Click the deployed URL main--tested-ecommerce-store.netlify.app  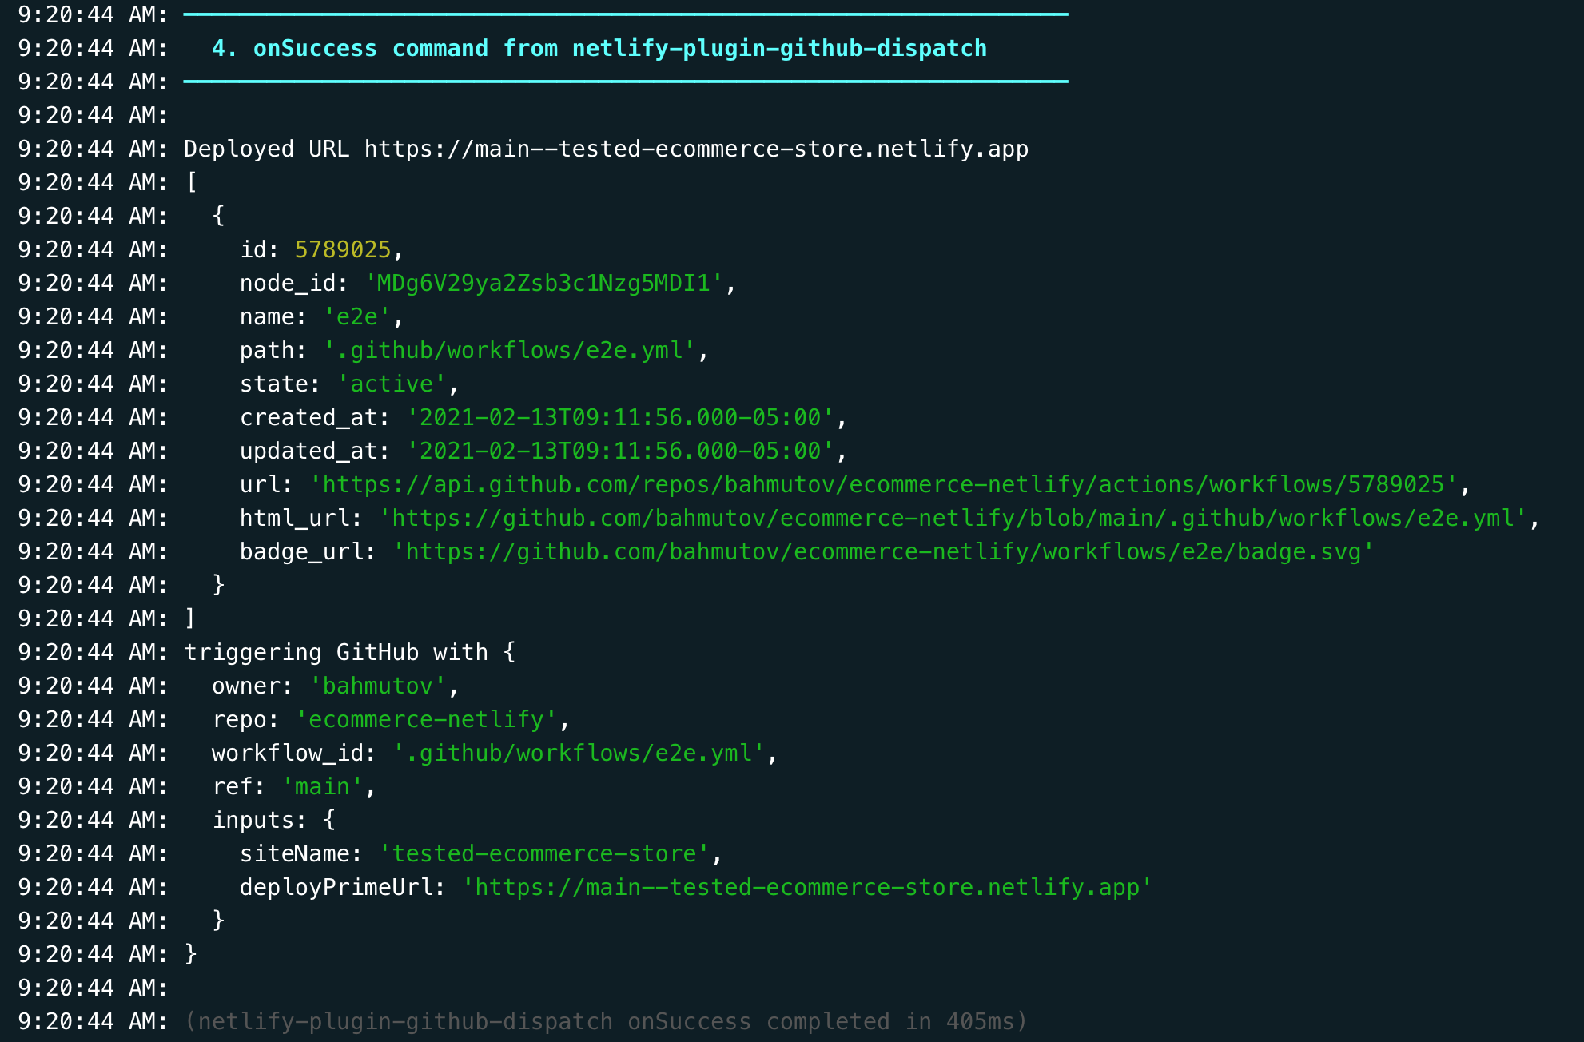coord(695,149)
